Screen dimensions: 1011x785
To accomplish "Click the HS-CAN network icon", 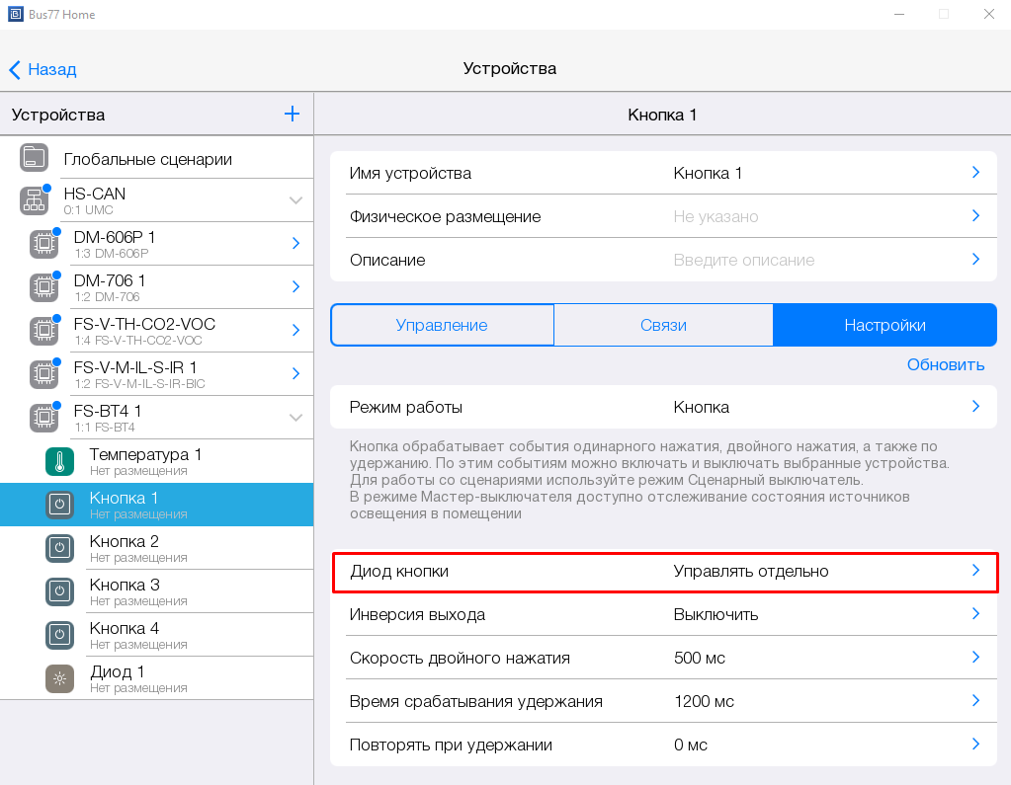I will (35, 200).
